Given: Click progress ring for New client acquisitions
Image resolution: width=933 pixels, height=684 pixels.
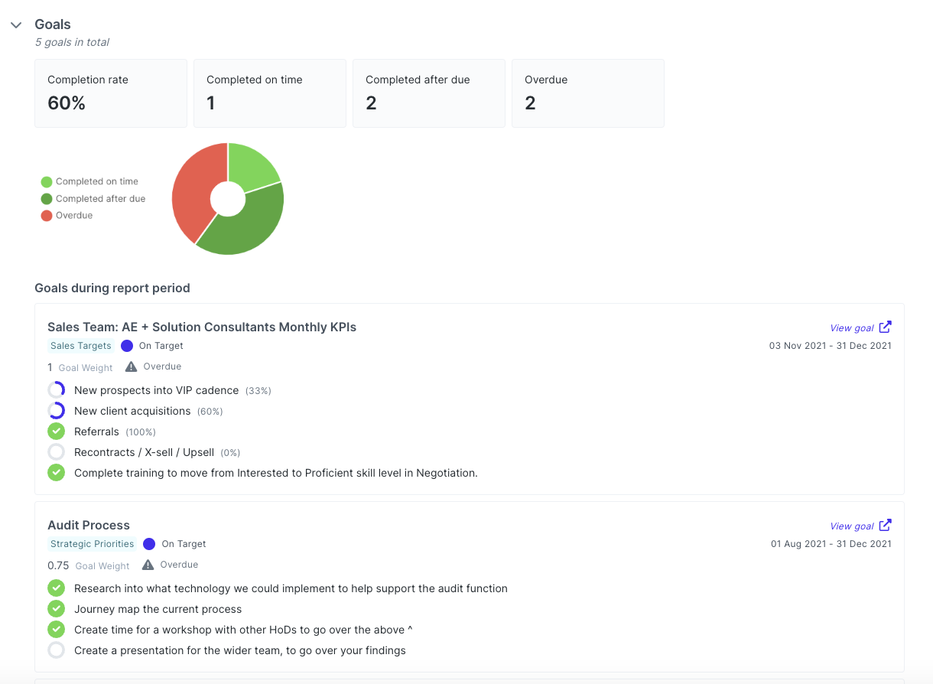Looking at the screenshot, I should 56,411.
